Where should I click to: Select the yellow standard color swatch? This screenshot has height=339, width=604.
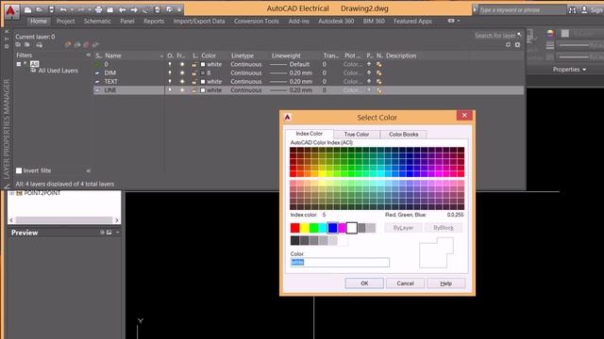tap(304, 228)
